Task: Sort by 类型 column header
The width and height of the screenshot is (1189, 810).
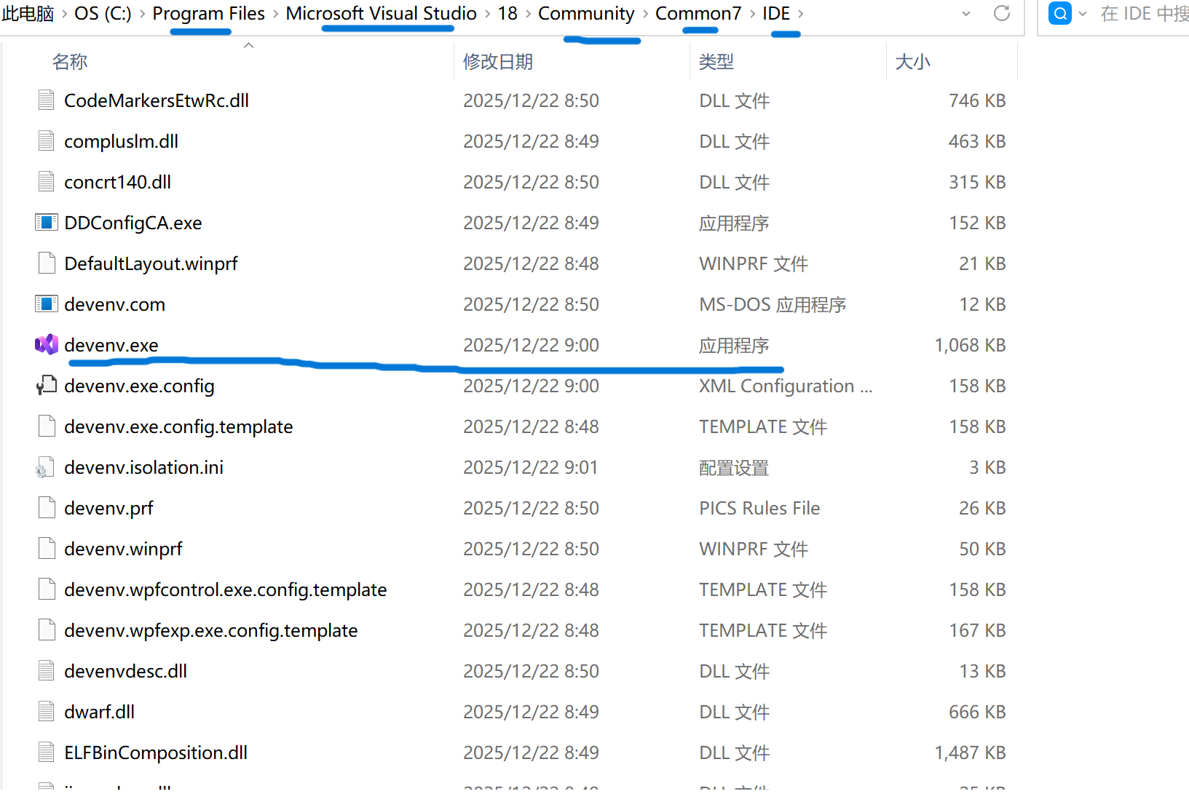Action: click(716, 62)
